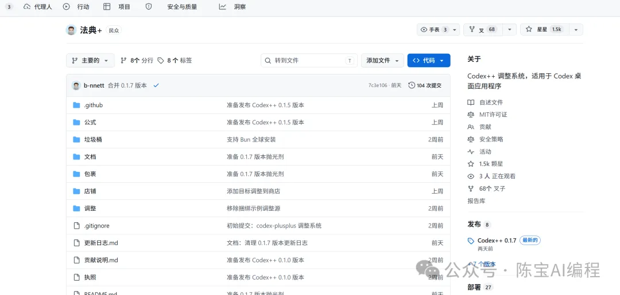Open commit hash 7c3e106

point(378,85)
